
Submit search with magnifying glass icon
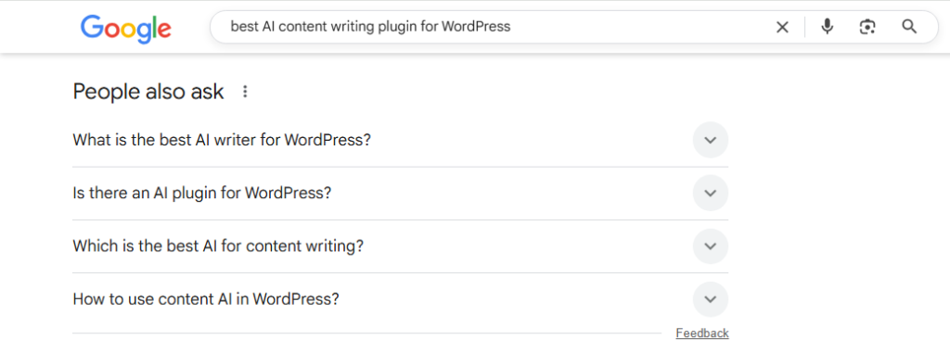pos(909,27)
